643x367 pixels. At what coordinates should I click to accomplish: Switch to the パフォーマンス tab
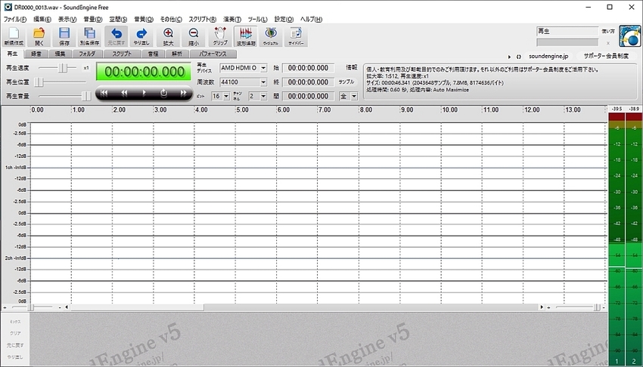(x=213, y=54)
